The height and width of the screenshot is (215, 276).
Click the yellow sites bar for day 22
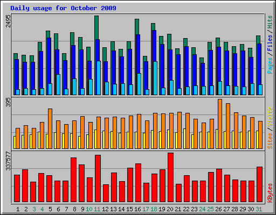pos(184,139)
